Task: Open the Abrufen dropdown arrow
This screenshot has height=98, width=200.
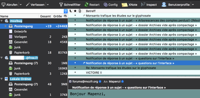Action: [21, 5]
